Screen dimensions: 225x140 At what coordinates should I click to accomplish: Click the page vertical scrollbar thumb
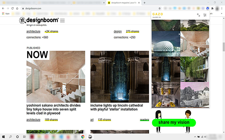click(224, 47)
